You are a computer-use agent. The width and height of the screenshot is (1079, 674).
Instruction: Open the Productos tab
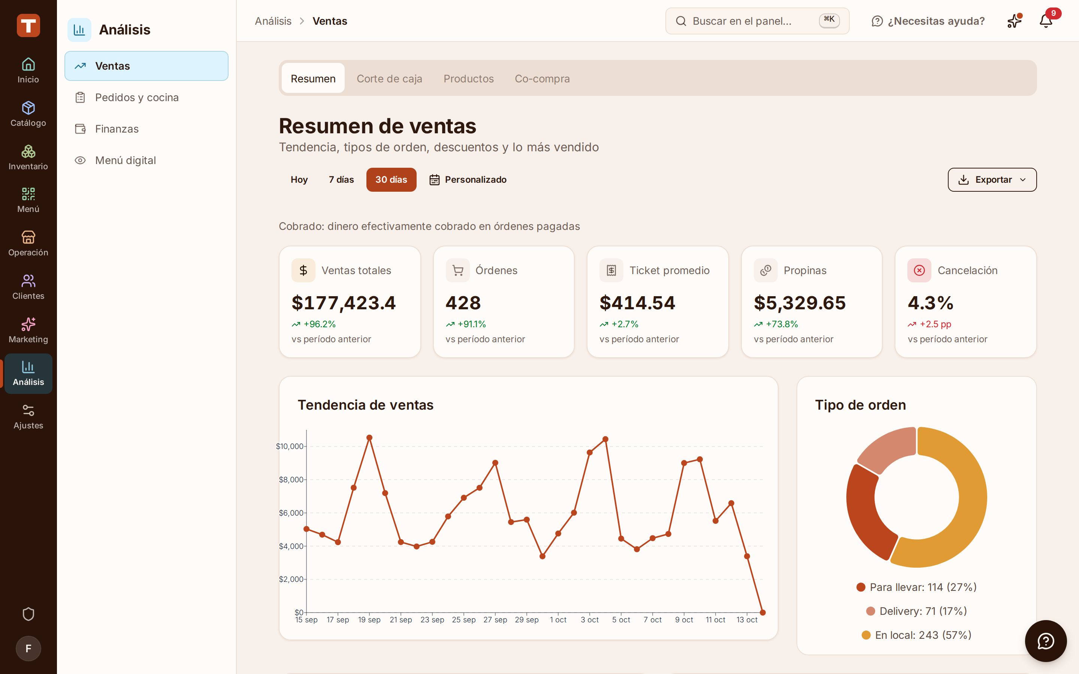(469, 79)
